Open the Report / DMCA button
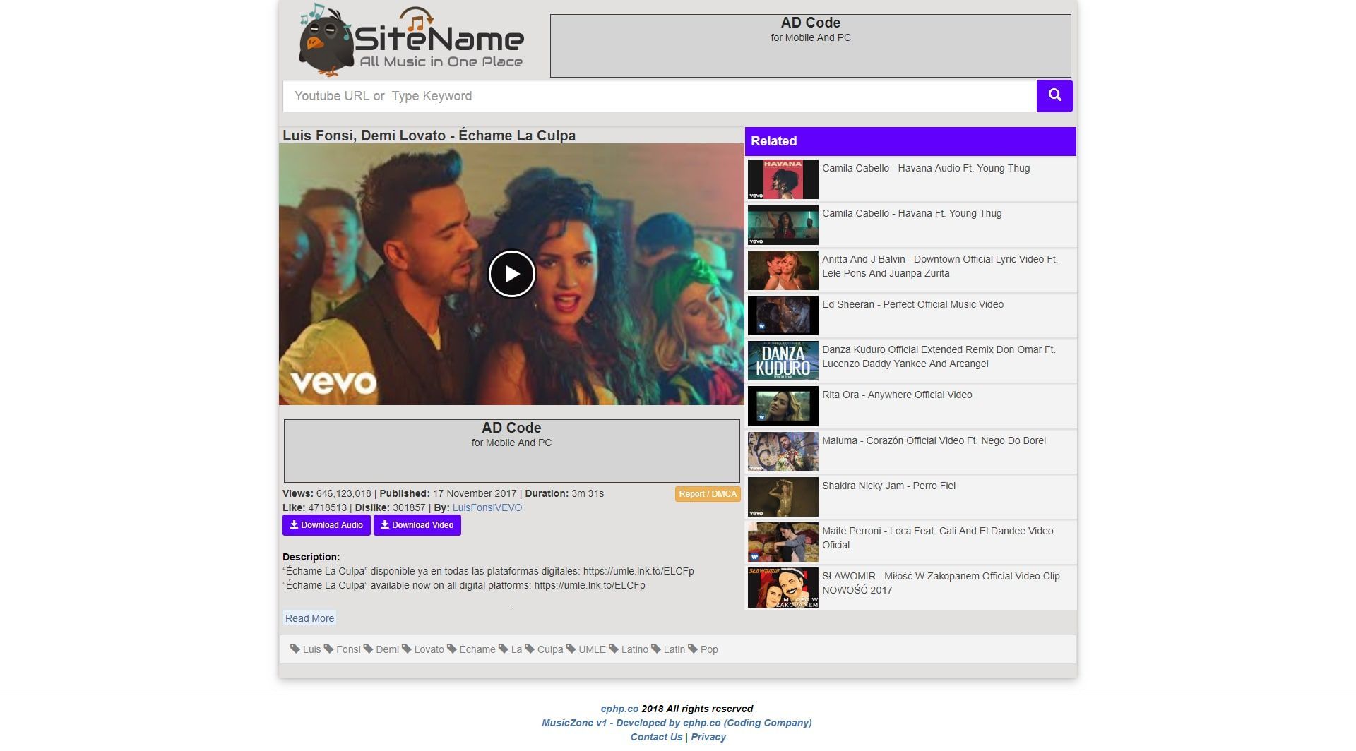Screen dimensions: 1356x751 coord(707,494)
